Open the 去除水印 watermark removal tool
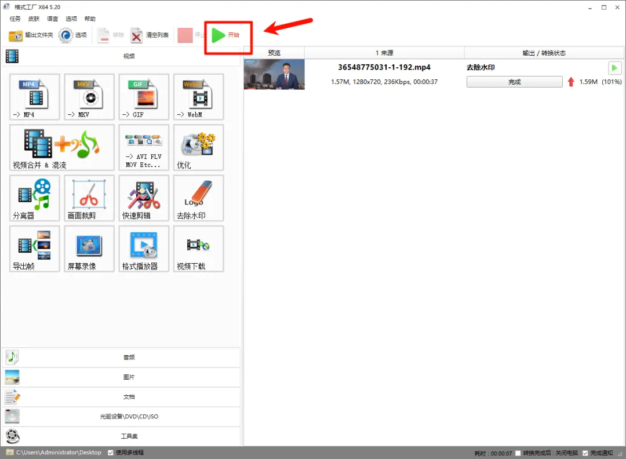Image resolution: width=626 pixels, height=459 pixels. tap(198, 198)
